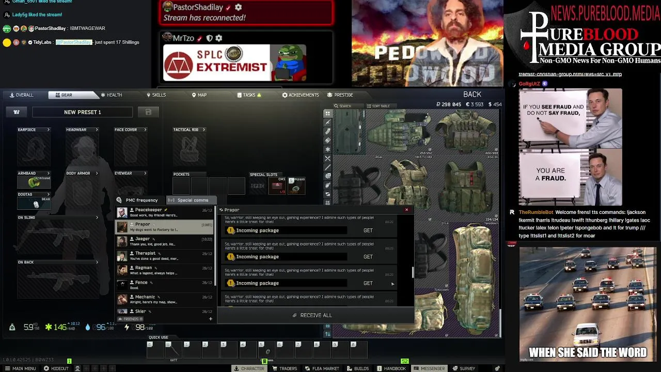Click the BEAR dogtag item icon
This screenshot has height=372, width=661.
point(34,204)
